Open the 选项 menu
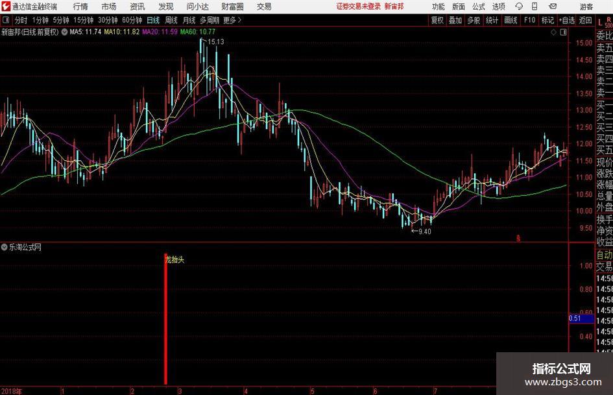The height and width of the screenshot is (395, 613). [498, 6]
